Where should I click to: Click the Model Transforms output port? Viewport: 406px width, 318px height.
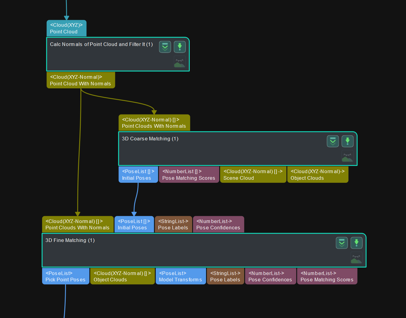(x=180, y=276)
